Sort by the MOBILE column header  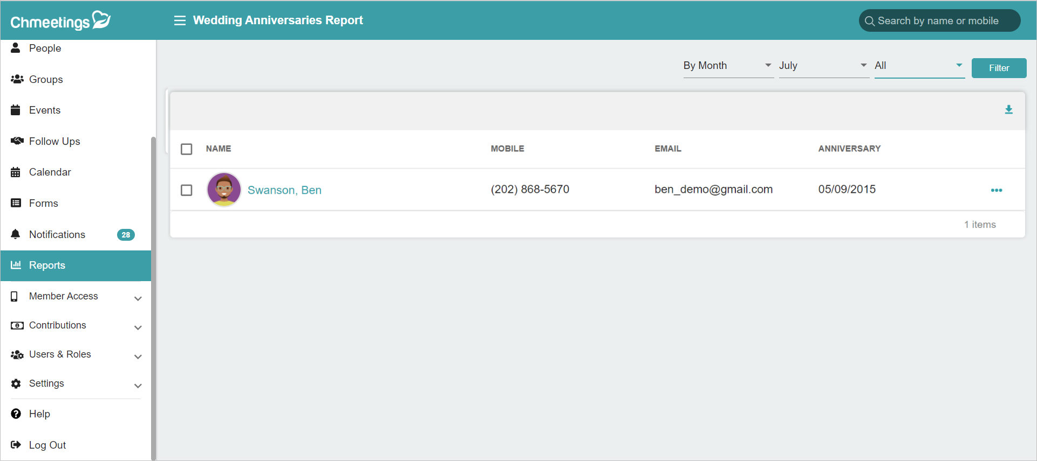tap(507, 149)
